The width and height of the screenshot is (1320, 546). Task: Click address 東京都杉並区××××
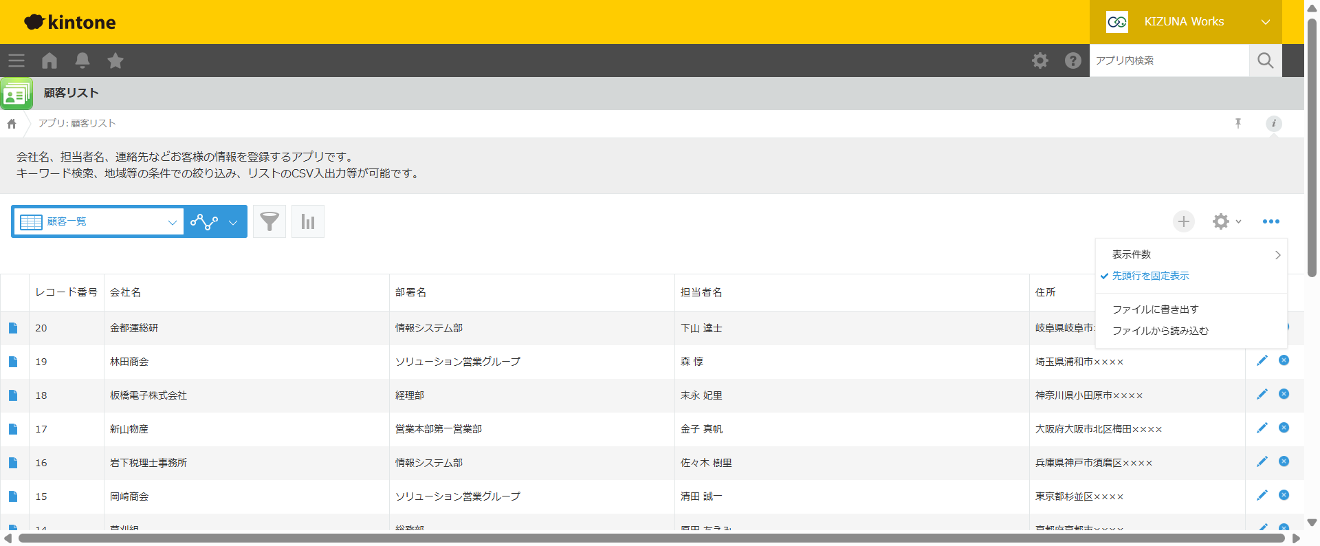coord(1079,496)
